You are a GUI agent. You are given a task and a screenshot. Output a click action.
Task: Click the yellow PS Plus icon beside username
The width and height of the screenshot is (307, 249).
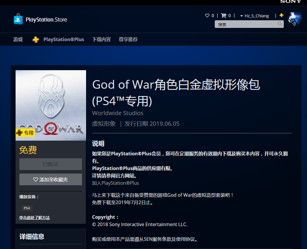(281, 15)
